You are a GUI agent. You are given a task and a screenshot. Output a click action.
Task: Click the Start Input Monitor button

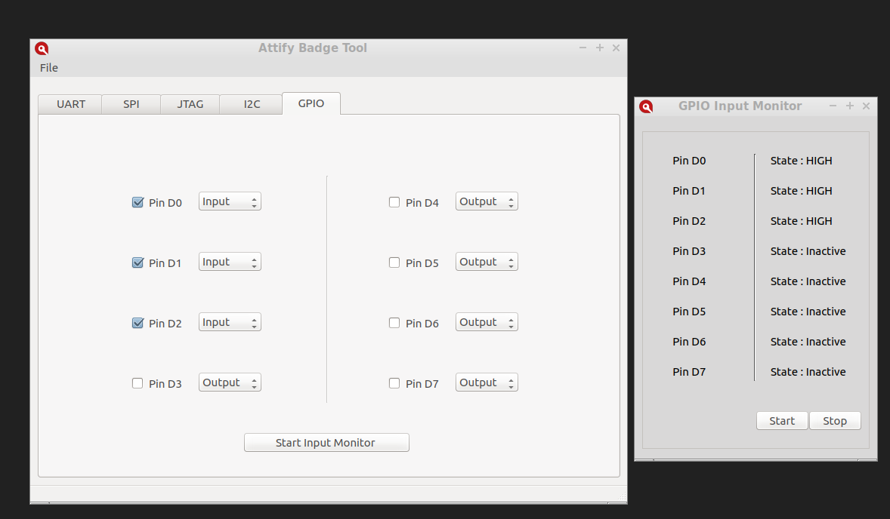(x=326, y=443)
